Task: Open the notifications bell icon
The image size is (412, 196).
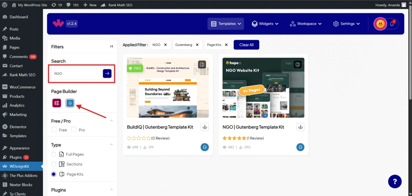Action: coord(392,24)
